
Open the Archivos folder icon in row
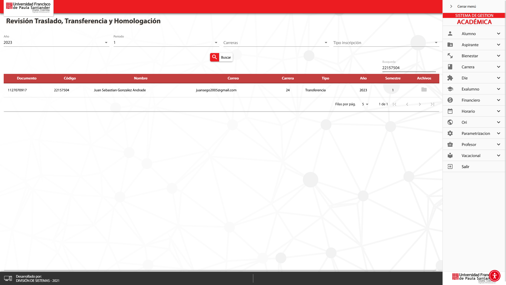pos(424,90)
